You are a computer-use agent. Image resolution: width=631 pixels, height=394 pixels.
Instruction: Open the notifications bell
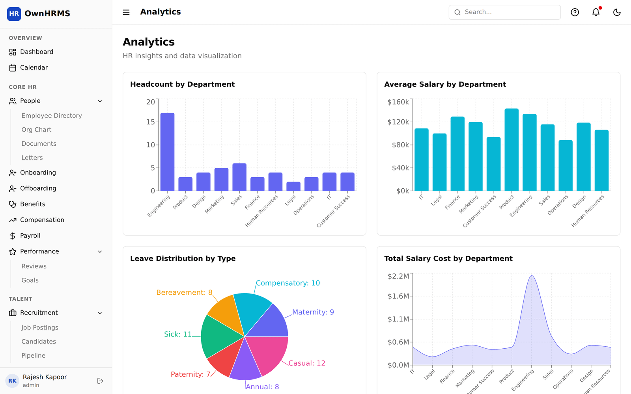(x=596, y=12)
